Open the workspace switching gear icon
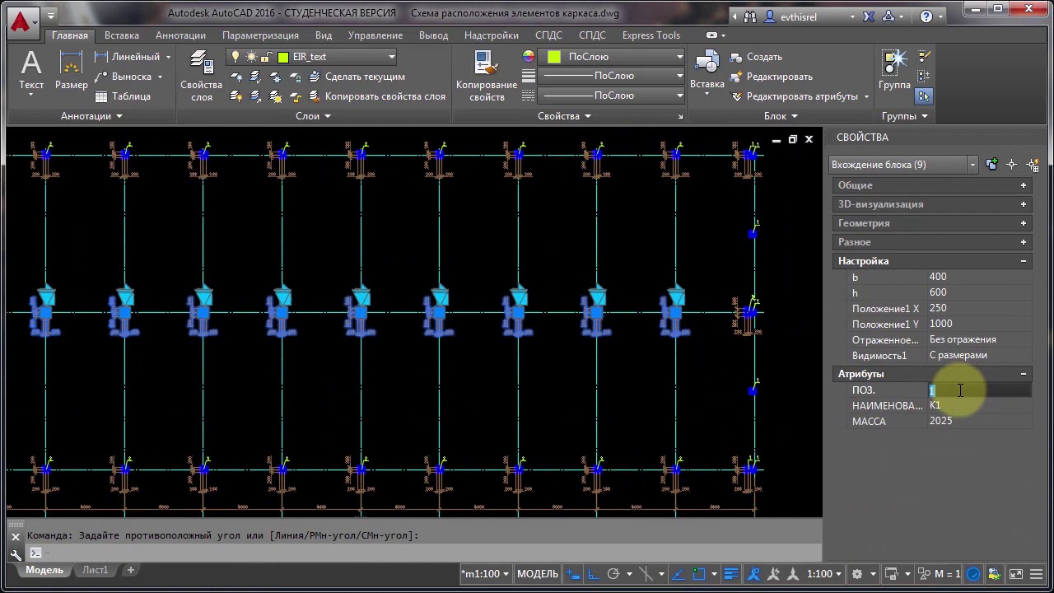Image resolution: width=1054 pixels, height=593 pixels. (x=857, y=574)
